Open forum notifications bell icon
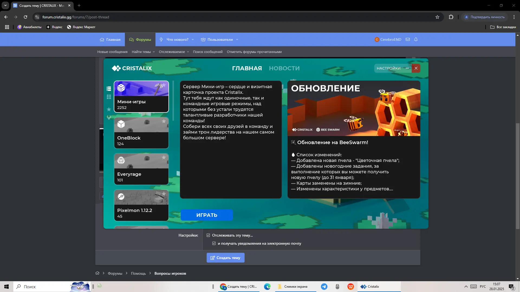Image resolution: width=520 pixels, height=292 pixels. point(416,39)
